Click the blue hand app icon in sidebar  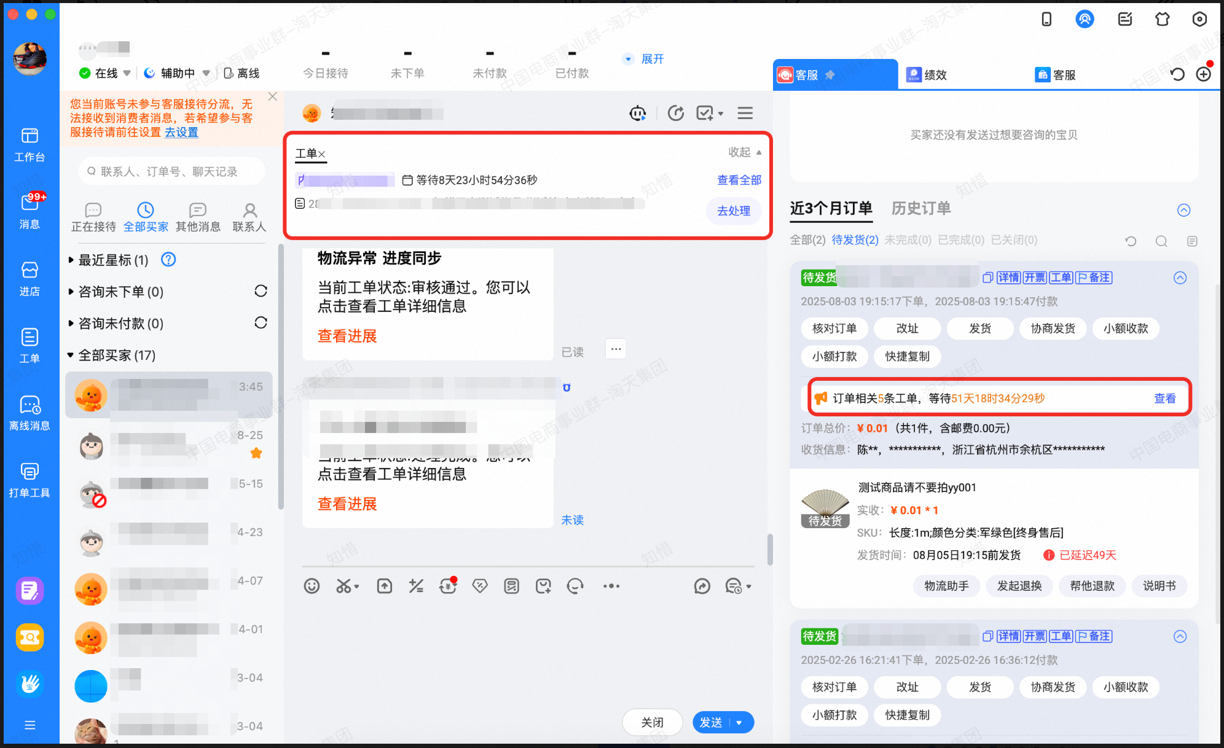click(29, 684)
